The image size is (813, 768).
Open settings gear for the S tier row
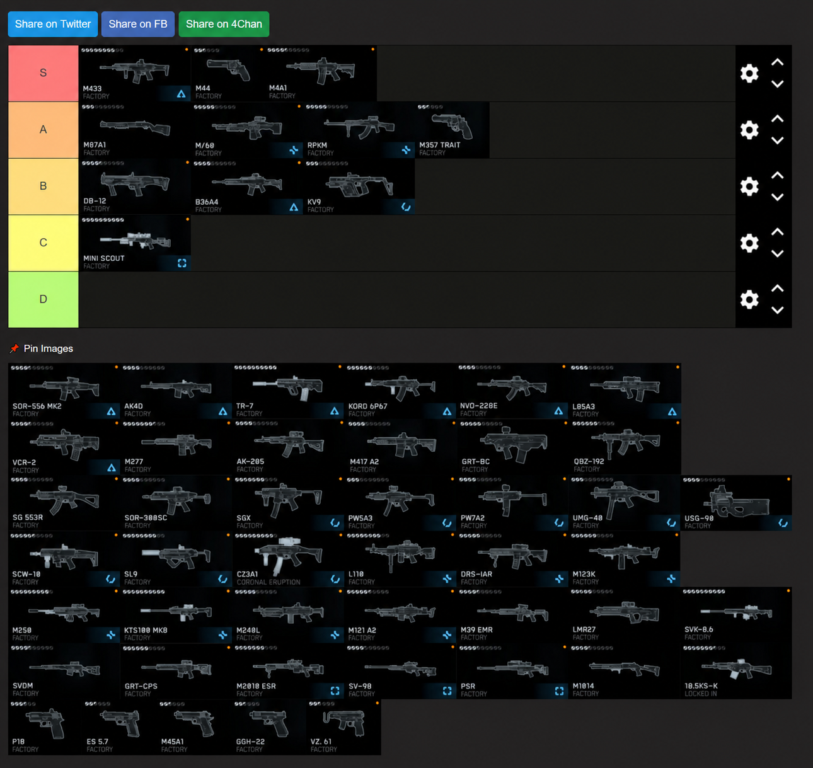click(749, 73)
